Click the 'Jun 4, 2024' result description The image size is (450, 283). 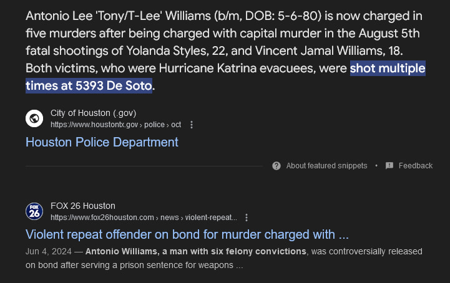[x=224, y=258]
